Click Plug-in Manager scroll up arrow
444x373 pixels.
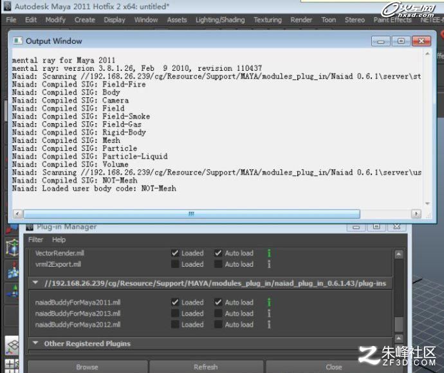399,254
